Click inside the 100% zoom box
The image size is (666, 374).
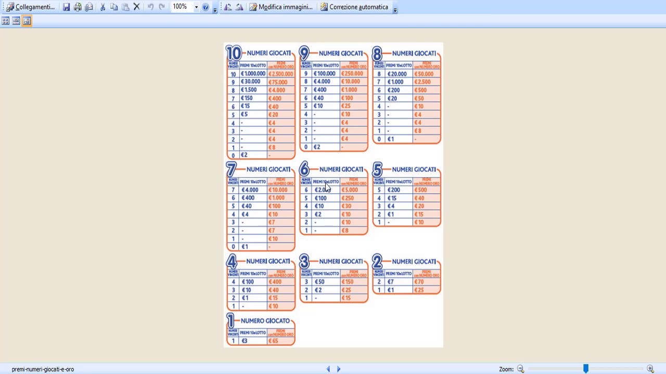pyautogui.click(x=182, y=7)
